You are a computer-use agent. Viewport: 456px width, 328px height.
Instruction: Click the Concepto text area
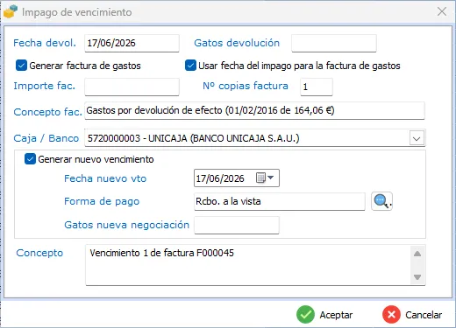[x=255, y=265]
